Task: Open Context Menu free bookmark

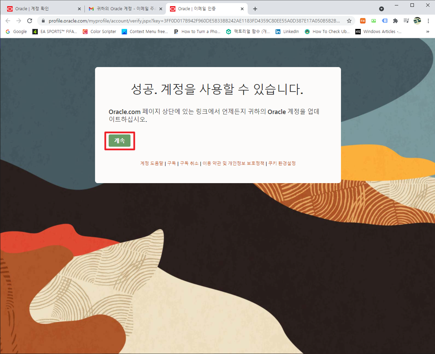Action: click(x=145, y=32)
